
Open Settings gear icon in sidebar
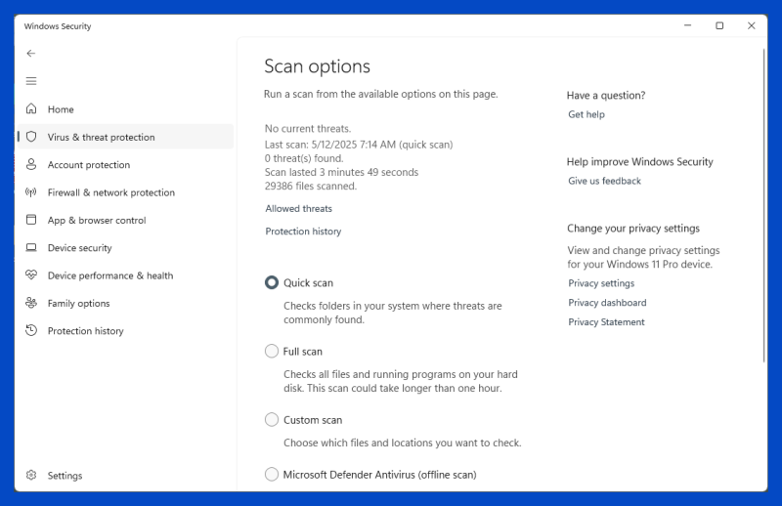click(x=31, y=475)
